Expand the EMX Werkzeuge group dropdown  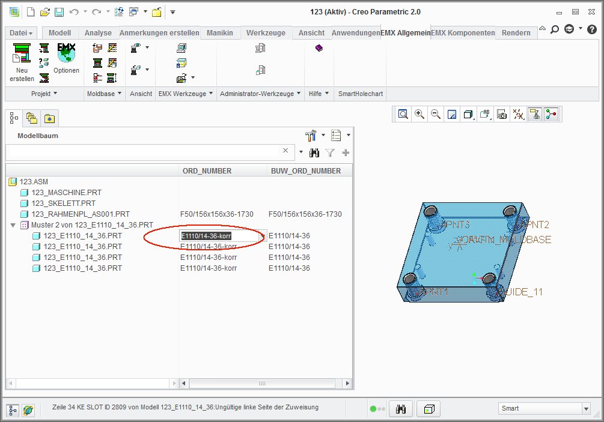186,94
